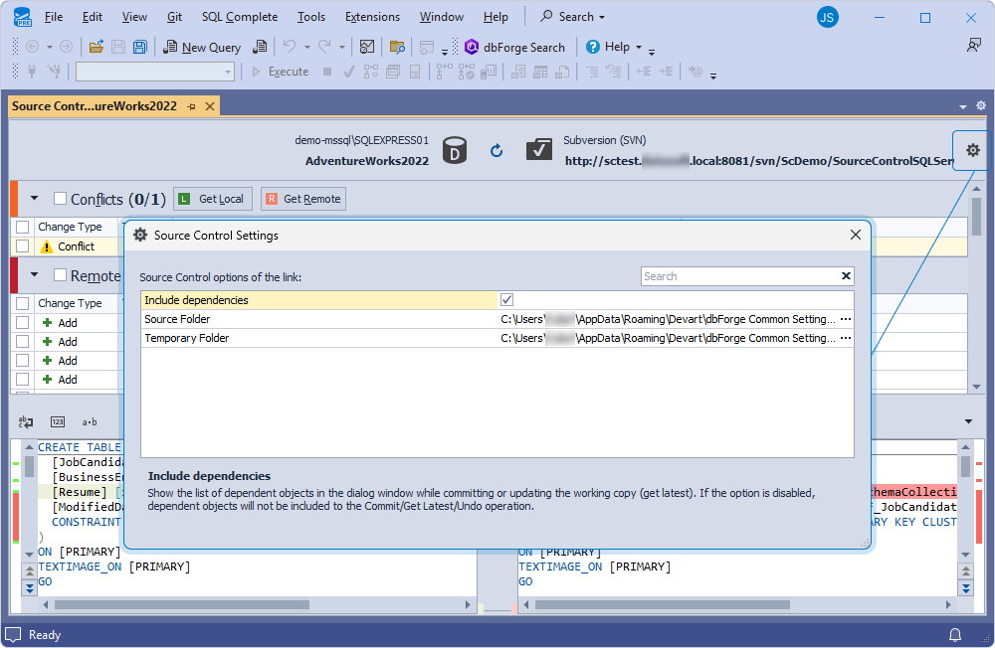
Task: Open the Git menu
Action: coord(174,17)
